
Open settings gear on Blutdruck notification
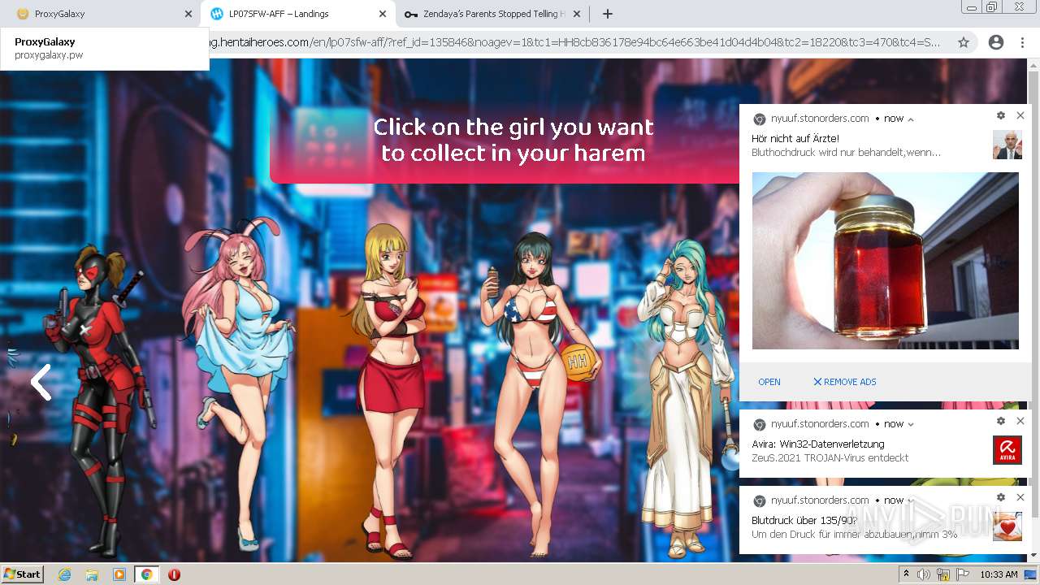[x=1000, y=497]
